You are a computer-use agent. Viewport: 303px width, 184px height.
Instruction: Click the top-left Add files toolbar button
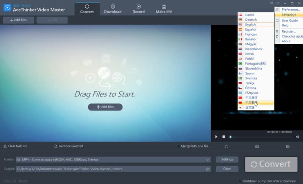tap(19, 20)
